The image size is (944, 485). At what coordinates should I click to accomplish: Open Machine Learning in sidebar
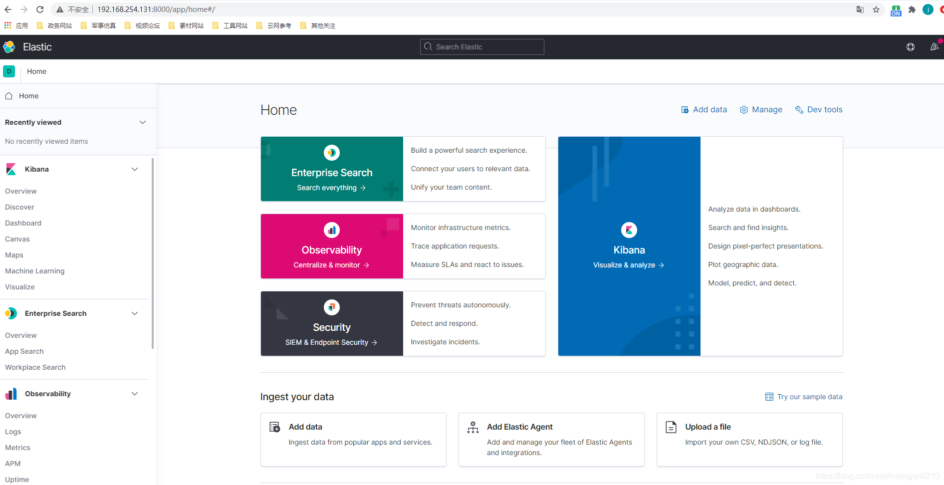[34, 271]
